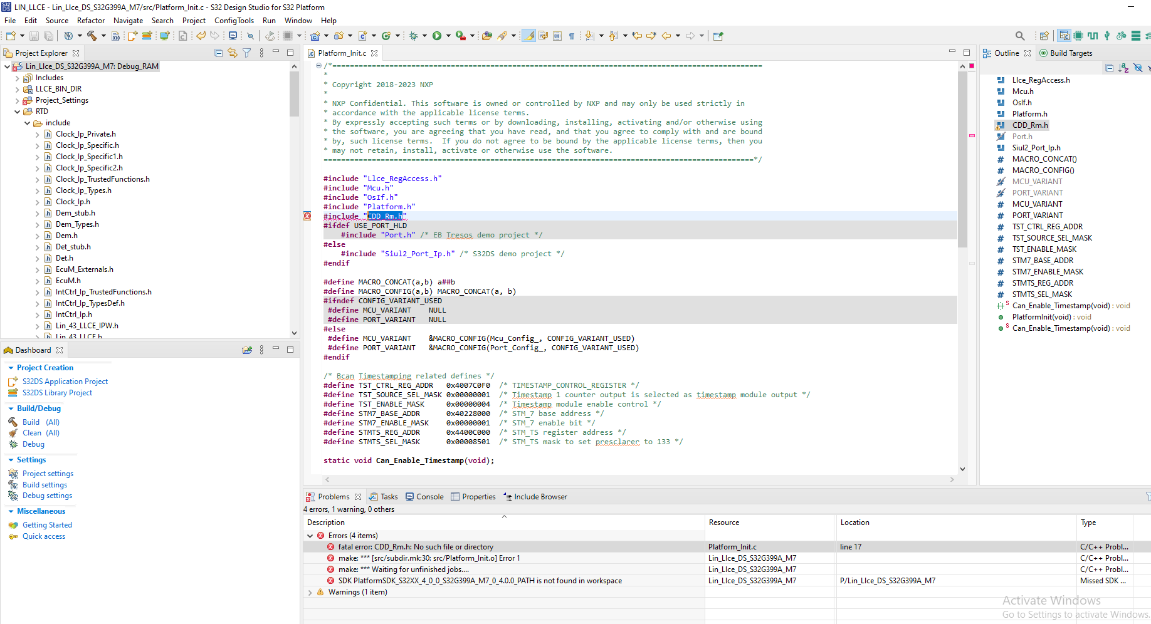Run the application with the green Run icon
1151x624 pixels.
[x=437, y=36]
